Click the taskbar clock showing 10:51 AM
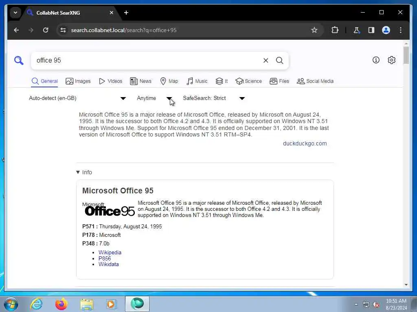Screen dimensions: 417x312 (x=396, y=304)
